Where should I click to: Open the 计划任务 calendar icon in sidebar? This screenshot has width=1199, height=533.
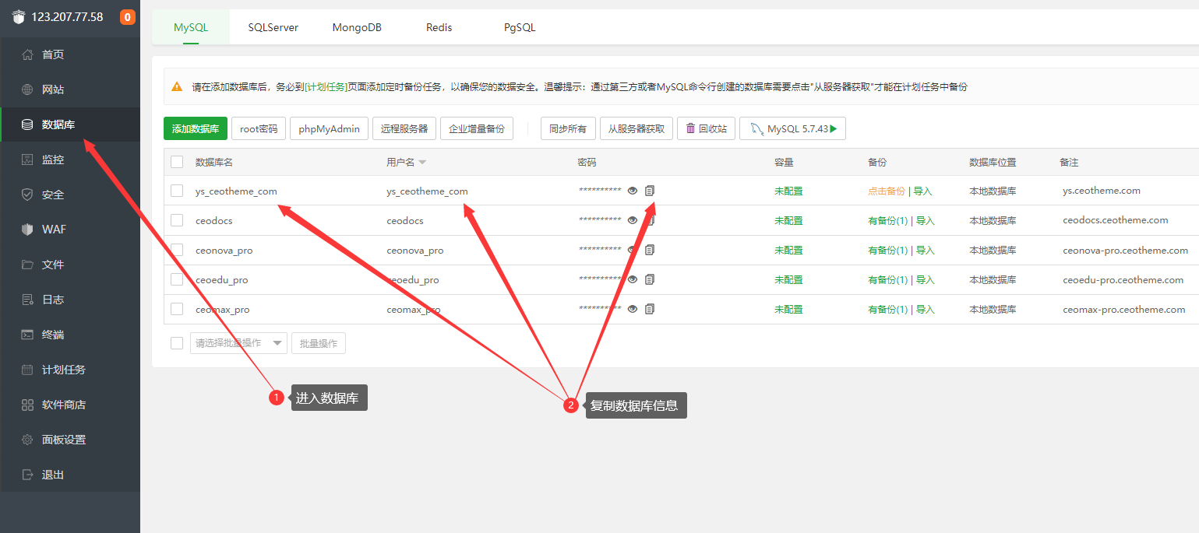28,370
